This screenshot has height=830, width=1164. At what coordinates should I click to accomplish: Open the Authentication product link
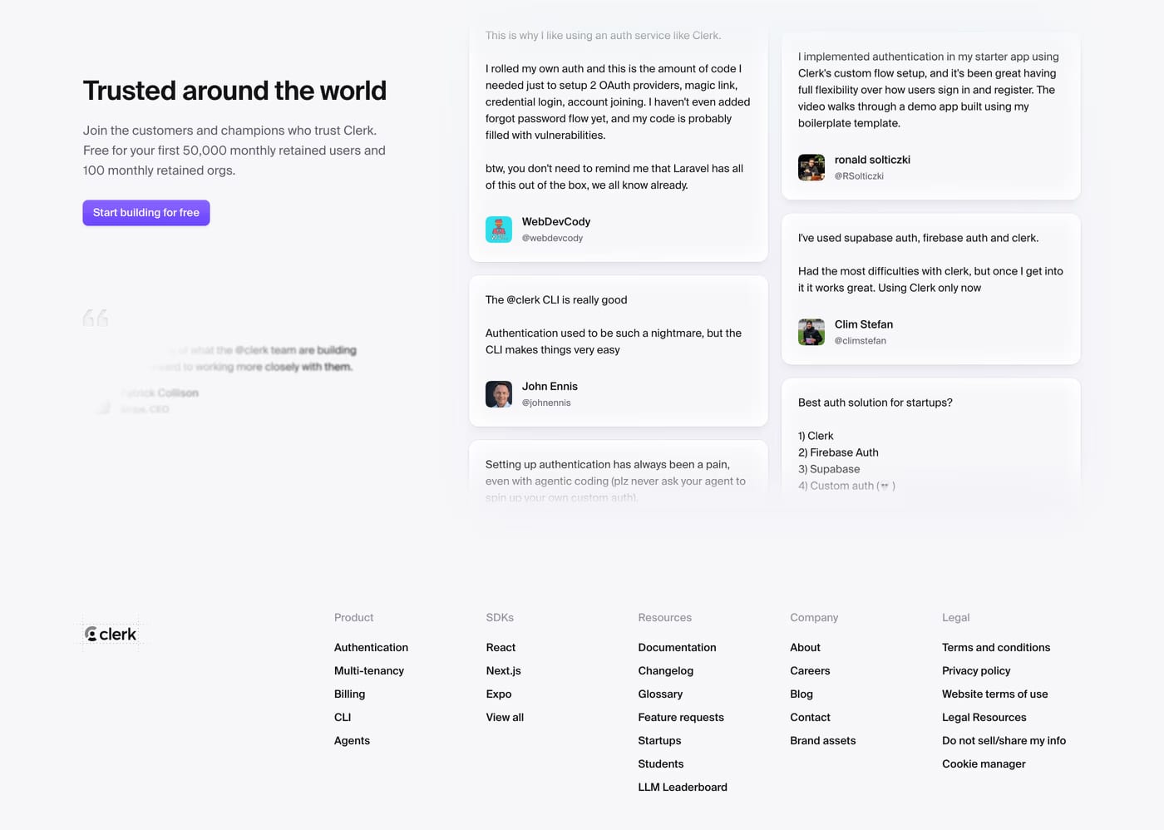[371, 647]
